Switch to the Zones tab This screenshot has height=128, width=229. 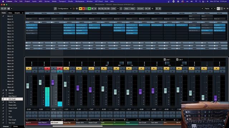(15, 127)
